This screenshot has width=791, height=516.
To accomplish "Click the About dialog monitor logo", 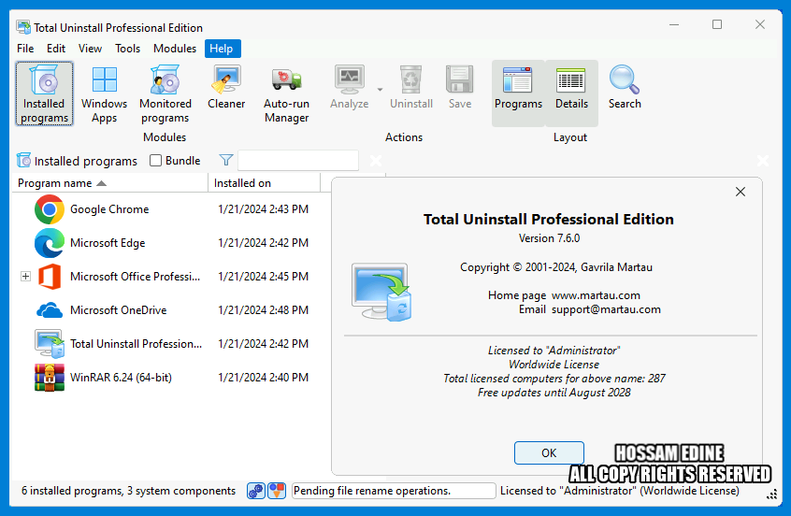I will coord(381,292).
